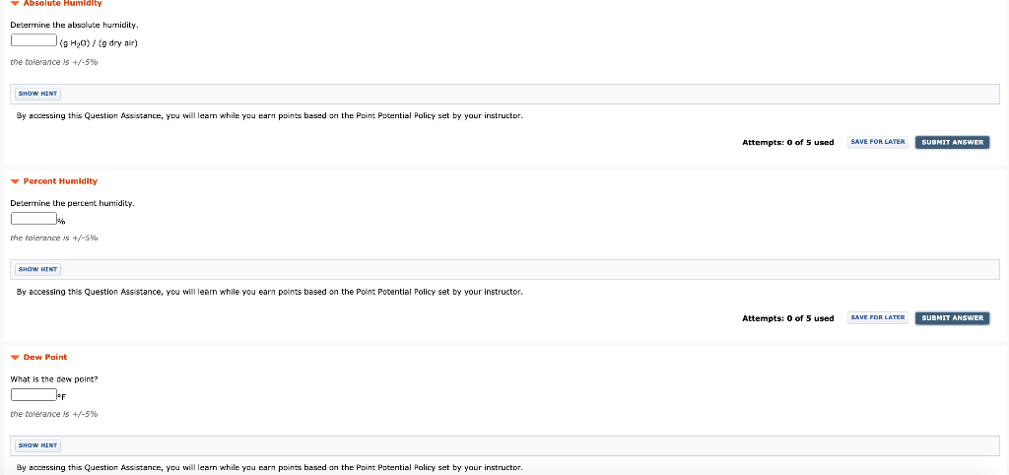Click attempts counter under Absolute Humidity

(x=787, y=143)
